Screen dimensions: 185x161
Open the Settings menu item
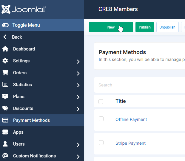(x=42, y=61)
